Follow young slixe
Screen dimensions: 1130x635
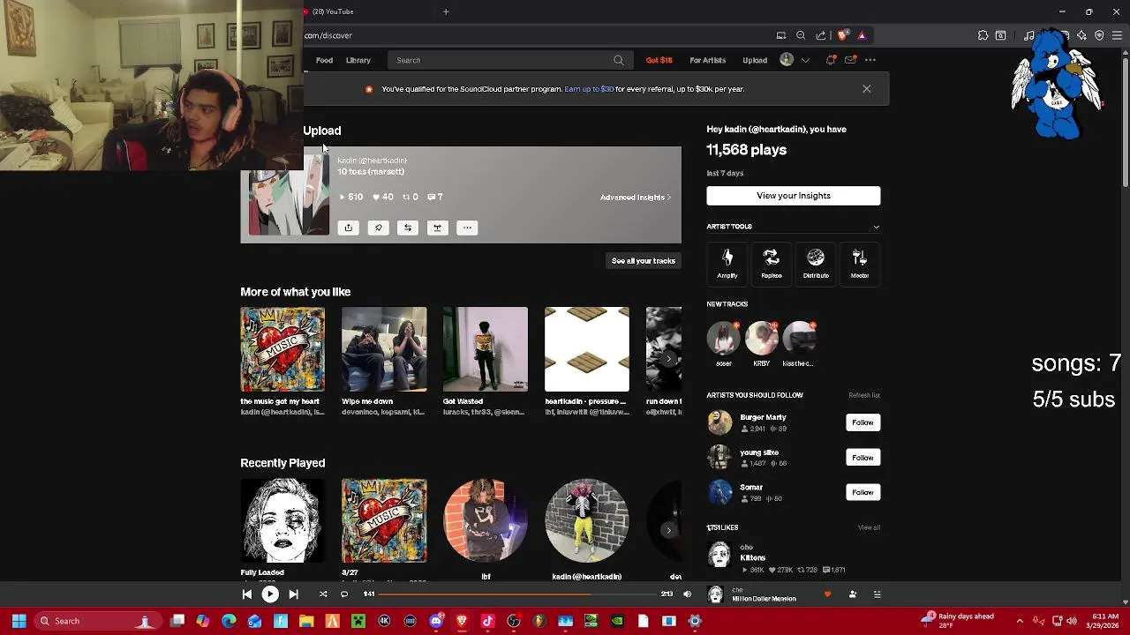coord(863,457)
